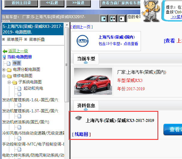Select the 电源分配电路图 tree item
Screen dimensions: 182x159
click(26, 69)
